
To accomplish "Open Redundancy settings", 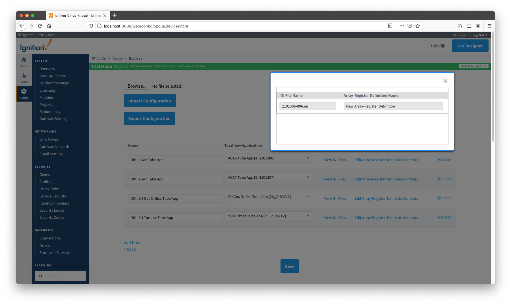I will (x=50, y=112).
